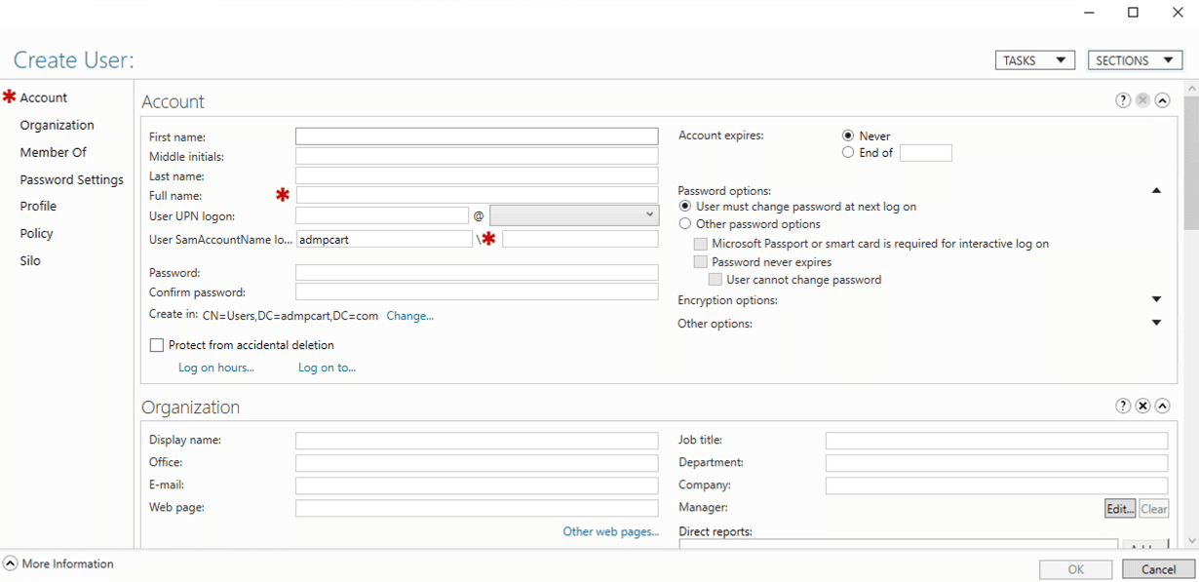Open the TASKS dropdown
The width and height of the screenshot is (1199, 582).
coord(1034,59)
